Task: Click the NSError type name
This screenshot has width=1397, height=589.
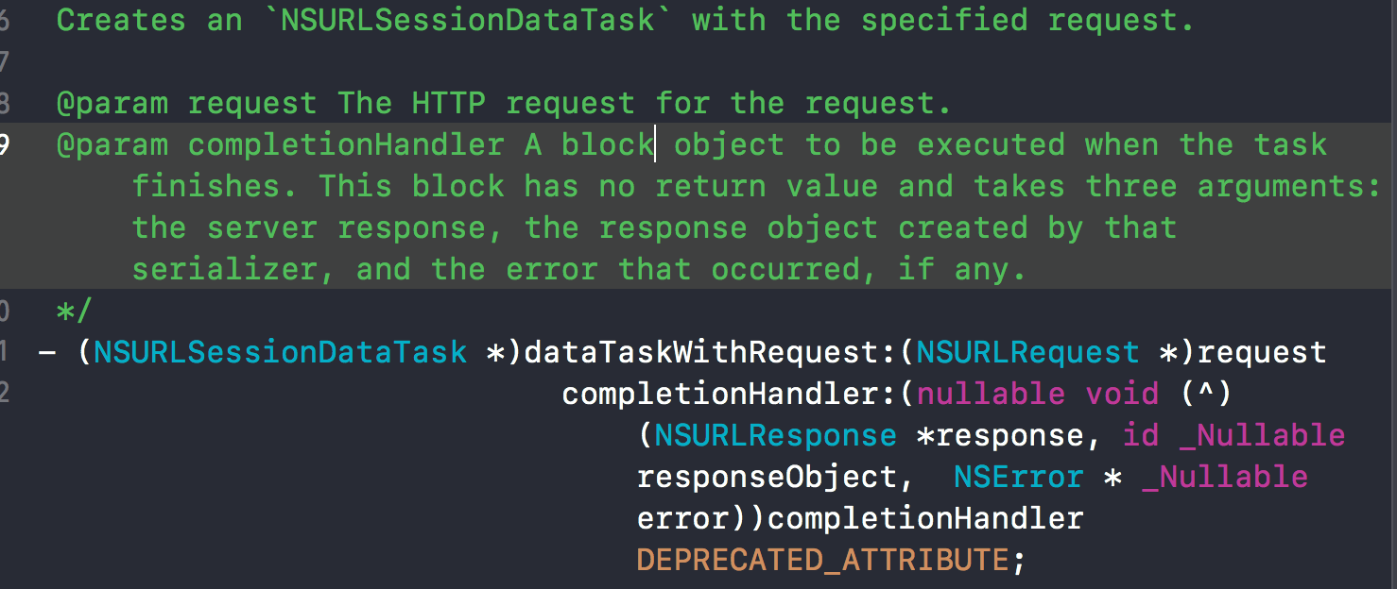Action: tap(1018, 477)
